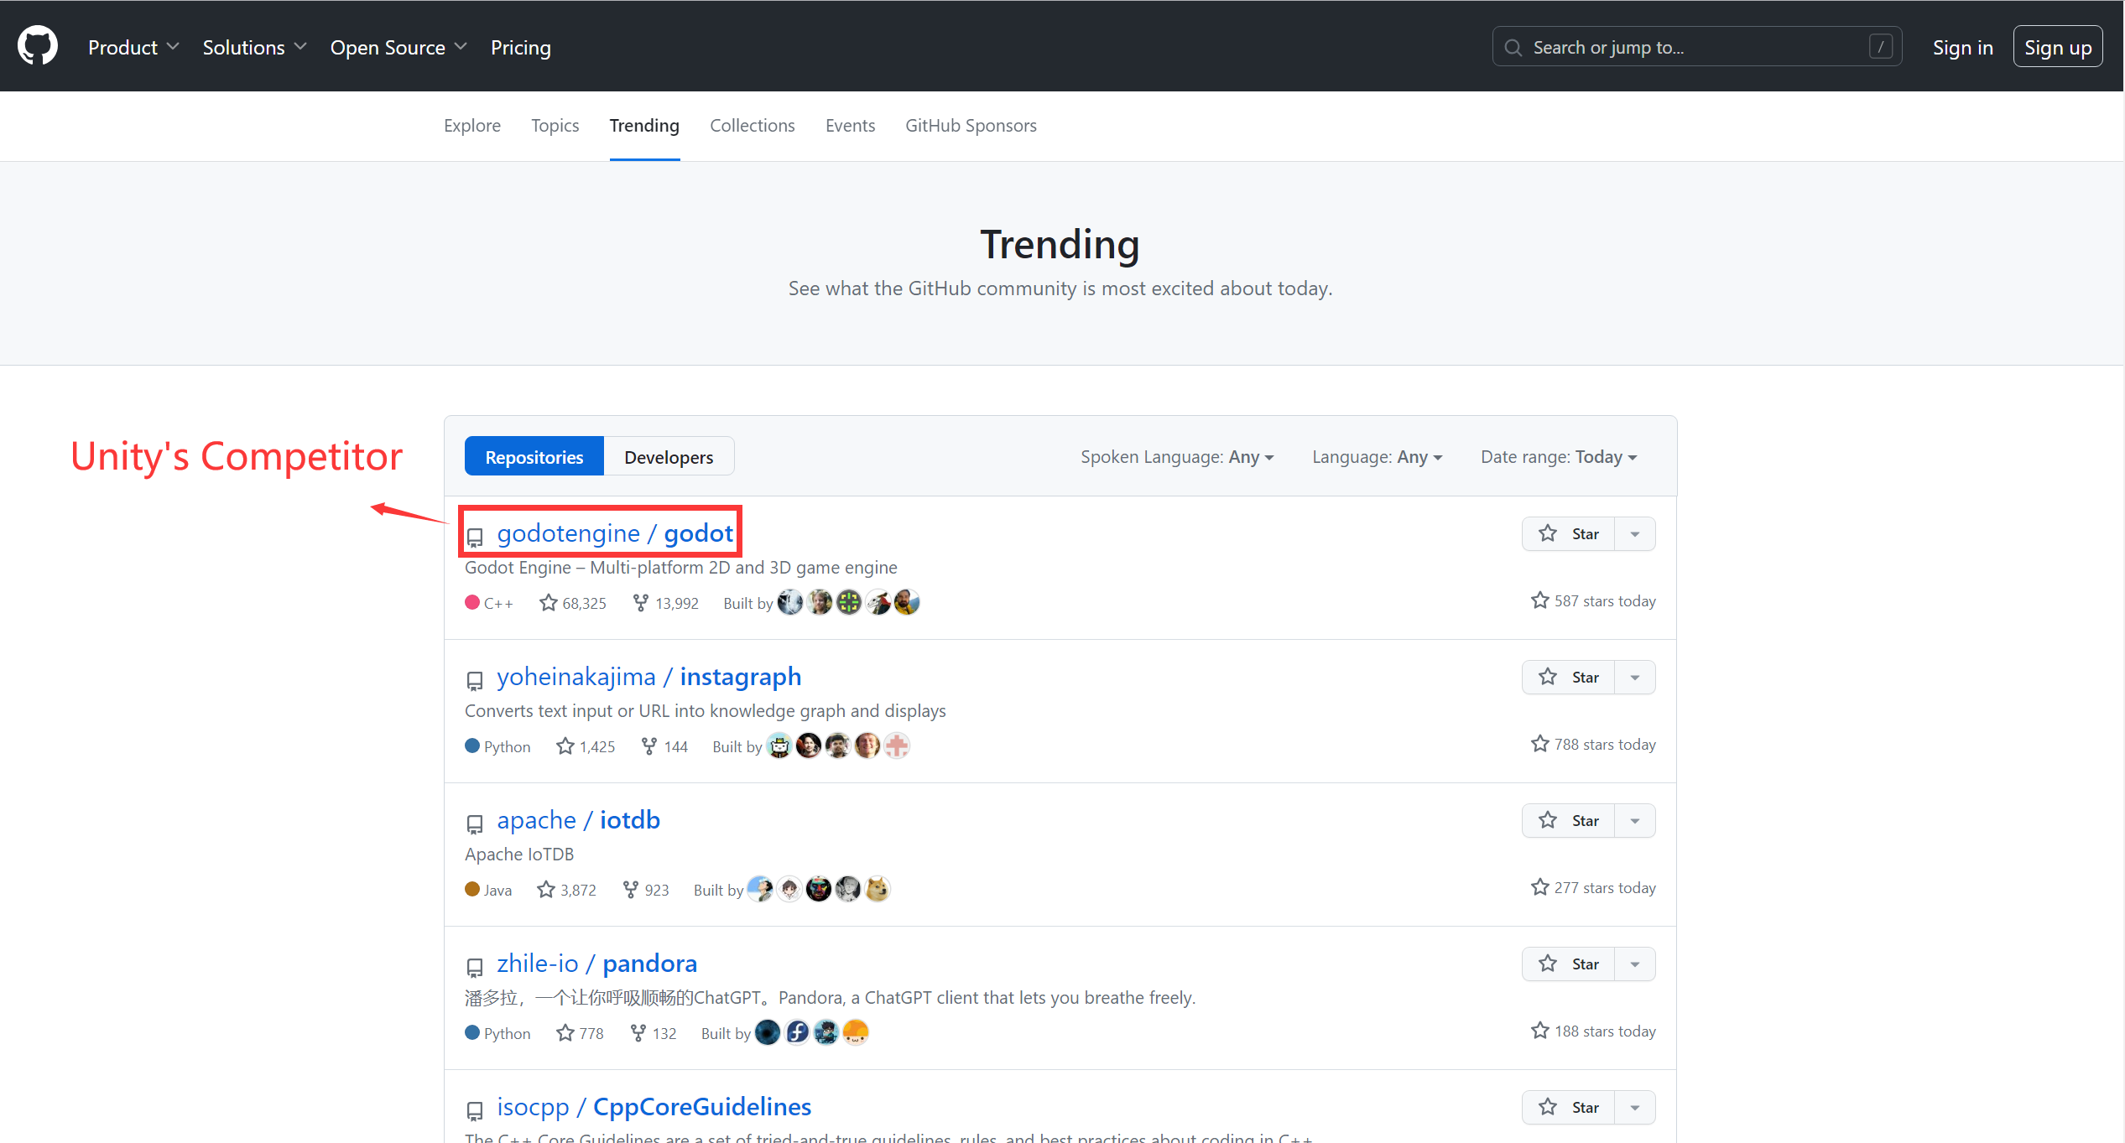Image resolution: width=2125 pixels, height=1143 pixels.
Task: Open the Date range Today dropdown
Action: pyautogui.click(x=1559, y=457)
